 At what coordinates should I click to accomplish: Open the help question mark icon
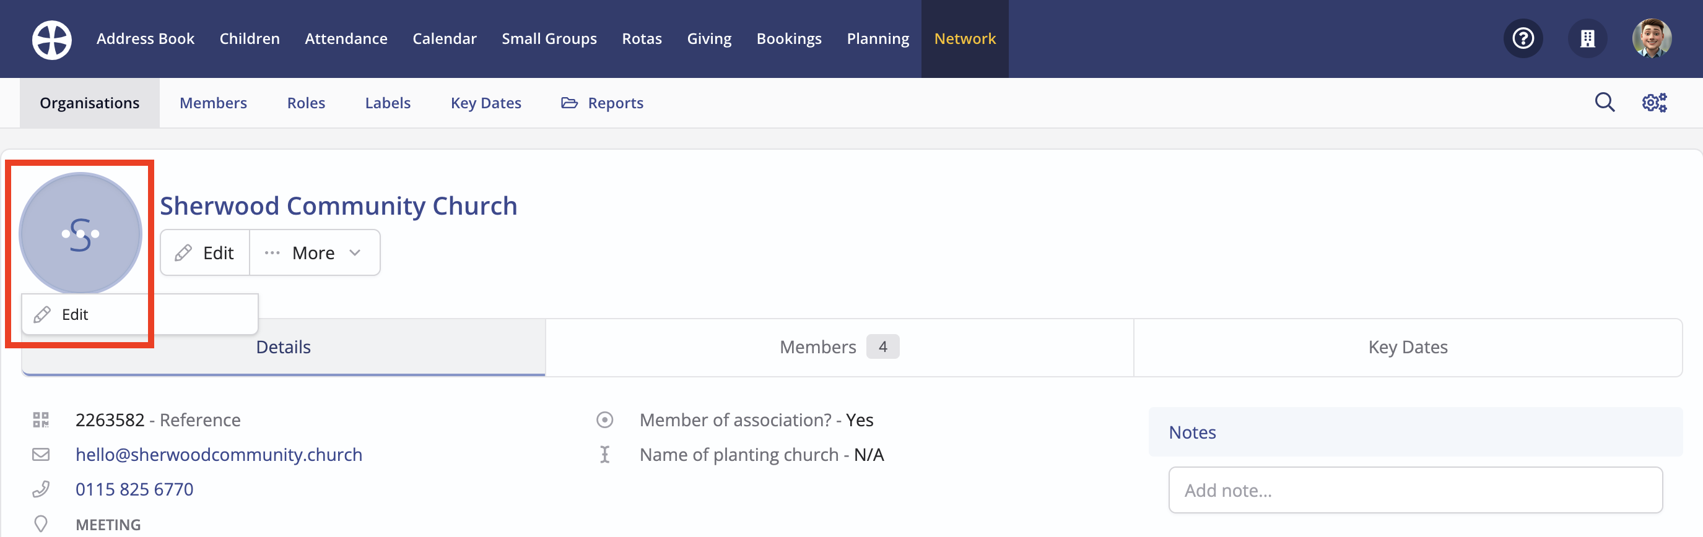(1523, 38)
